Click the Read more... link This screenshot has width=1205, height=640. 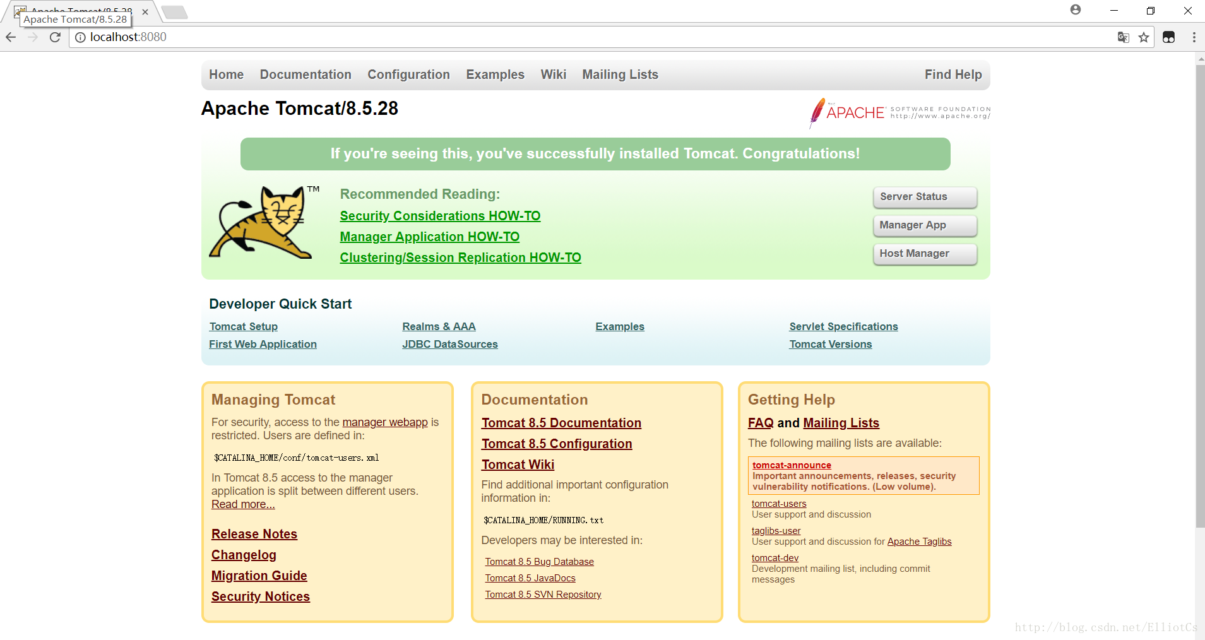[x=243, y=504]
